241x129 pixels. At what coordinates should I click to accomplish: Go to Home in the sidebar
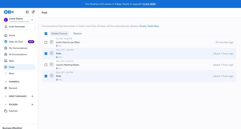(x=19, y=35)
